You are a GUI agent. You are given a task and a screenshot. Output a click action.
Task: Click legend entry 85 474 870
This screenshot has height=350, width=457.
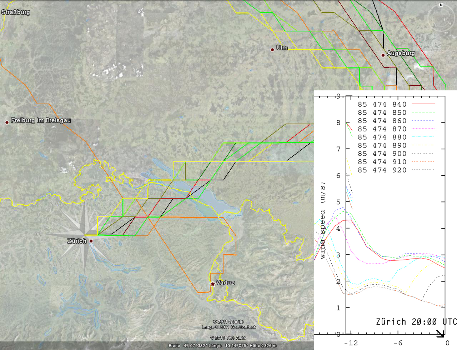[396, 129]
